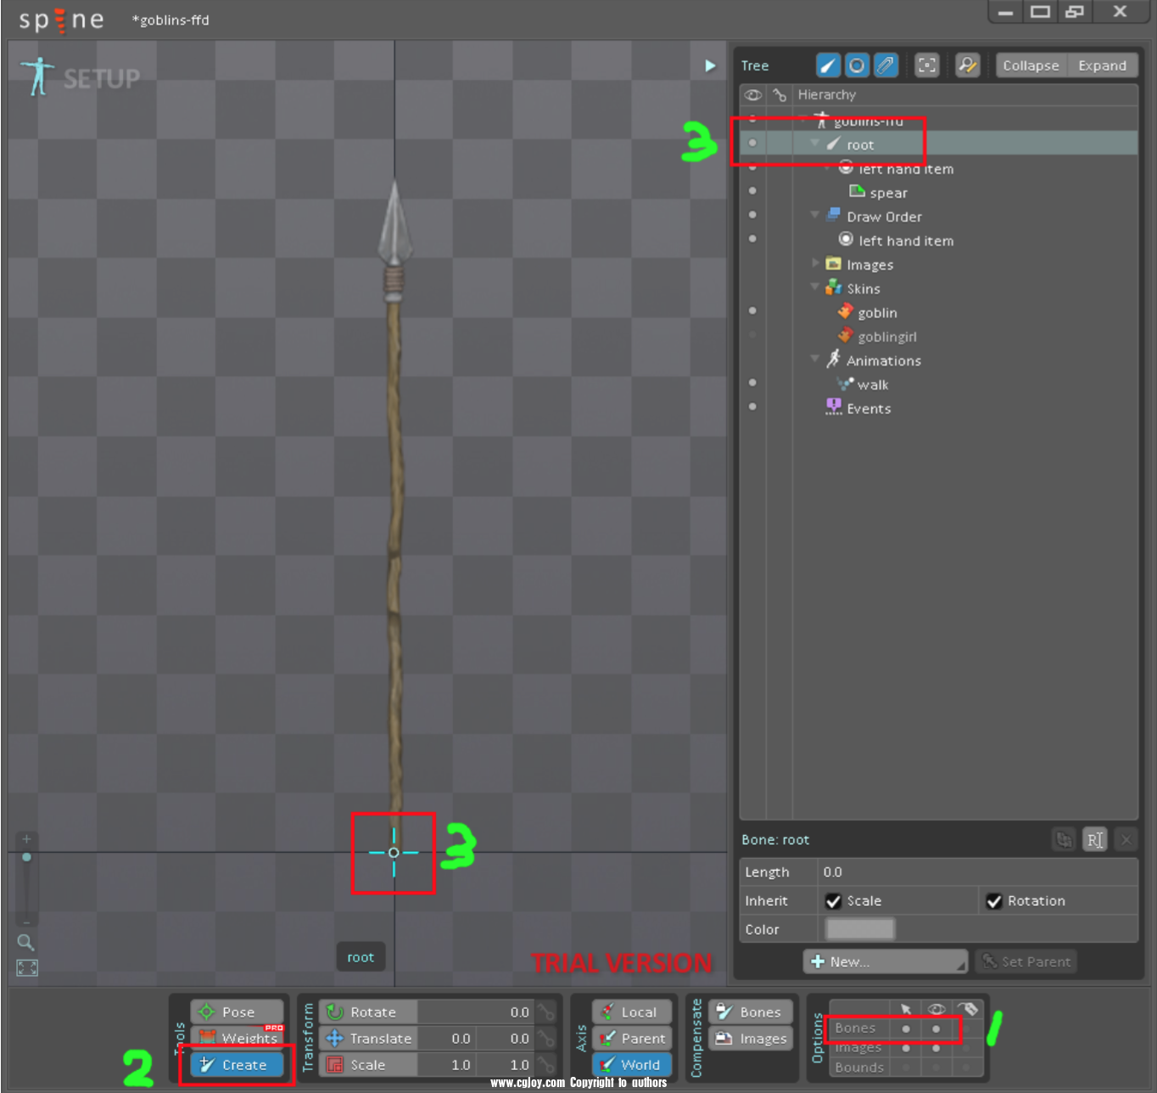1157x1093 pixels.
Task: Click the Scale X value field
Action: (x=446, y=1064)
